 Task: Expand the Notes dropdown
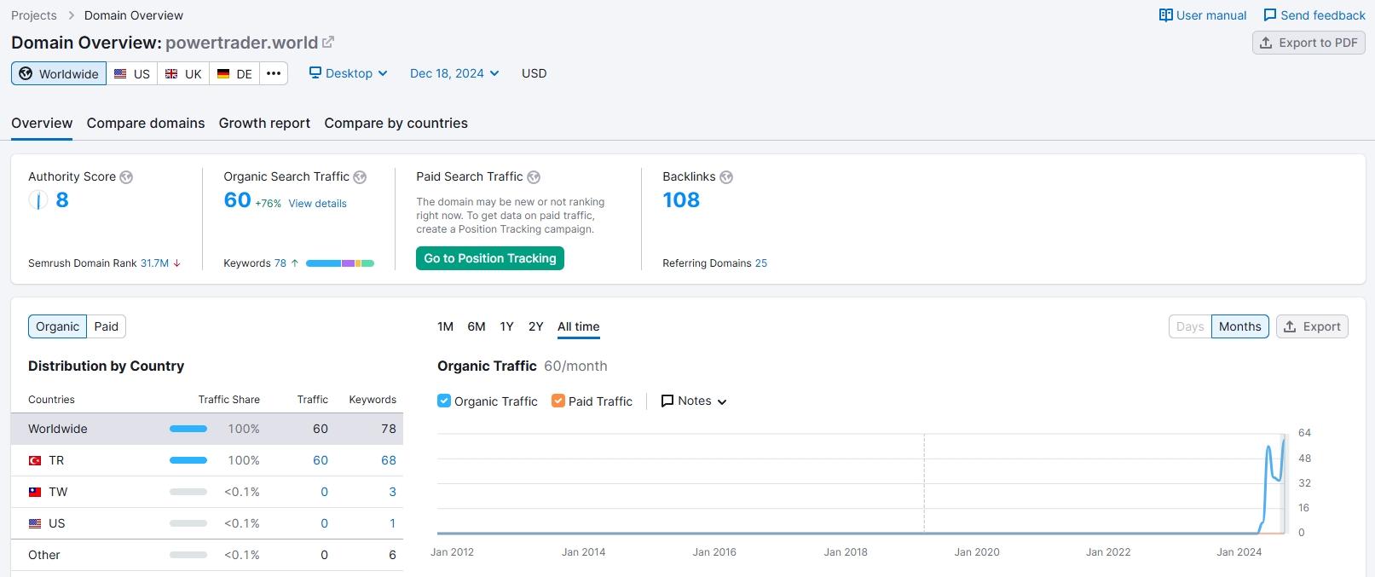coord(694,401)
